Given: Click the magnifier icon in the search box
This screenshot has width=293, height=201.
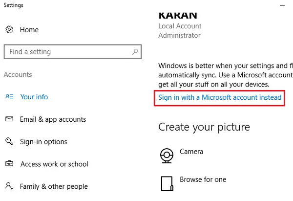Looking at the screenshot, I should (134, 52).
